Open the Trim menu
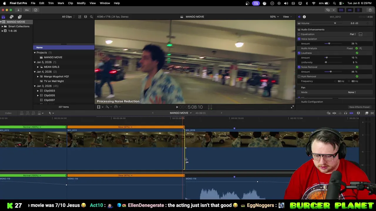Viewport: 376px width, 211px height. (x=51, y=3)
